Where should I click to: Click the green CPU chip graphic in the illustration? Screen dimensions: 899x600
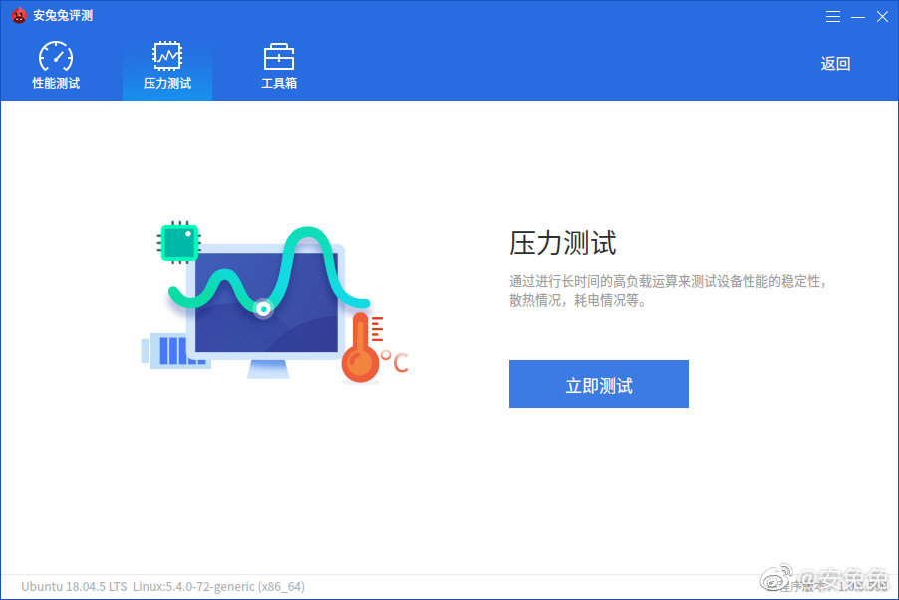(x=179, y=241)
